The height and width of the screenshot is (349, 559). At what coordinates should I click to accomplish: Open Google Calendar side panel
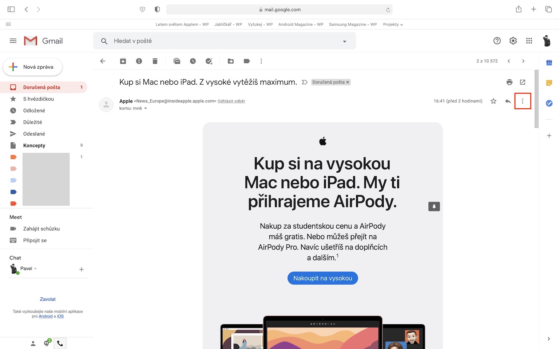click(x=549, y=63)
